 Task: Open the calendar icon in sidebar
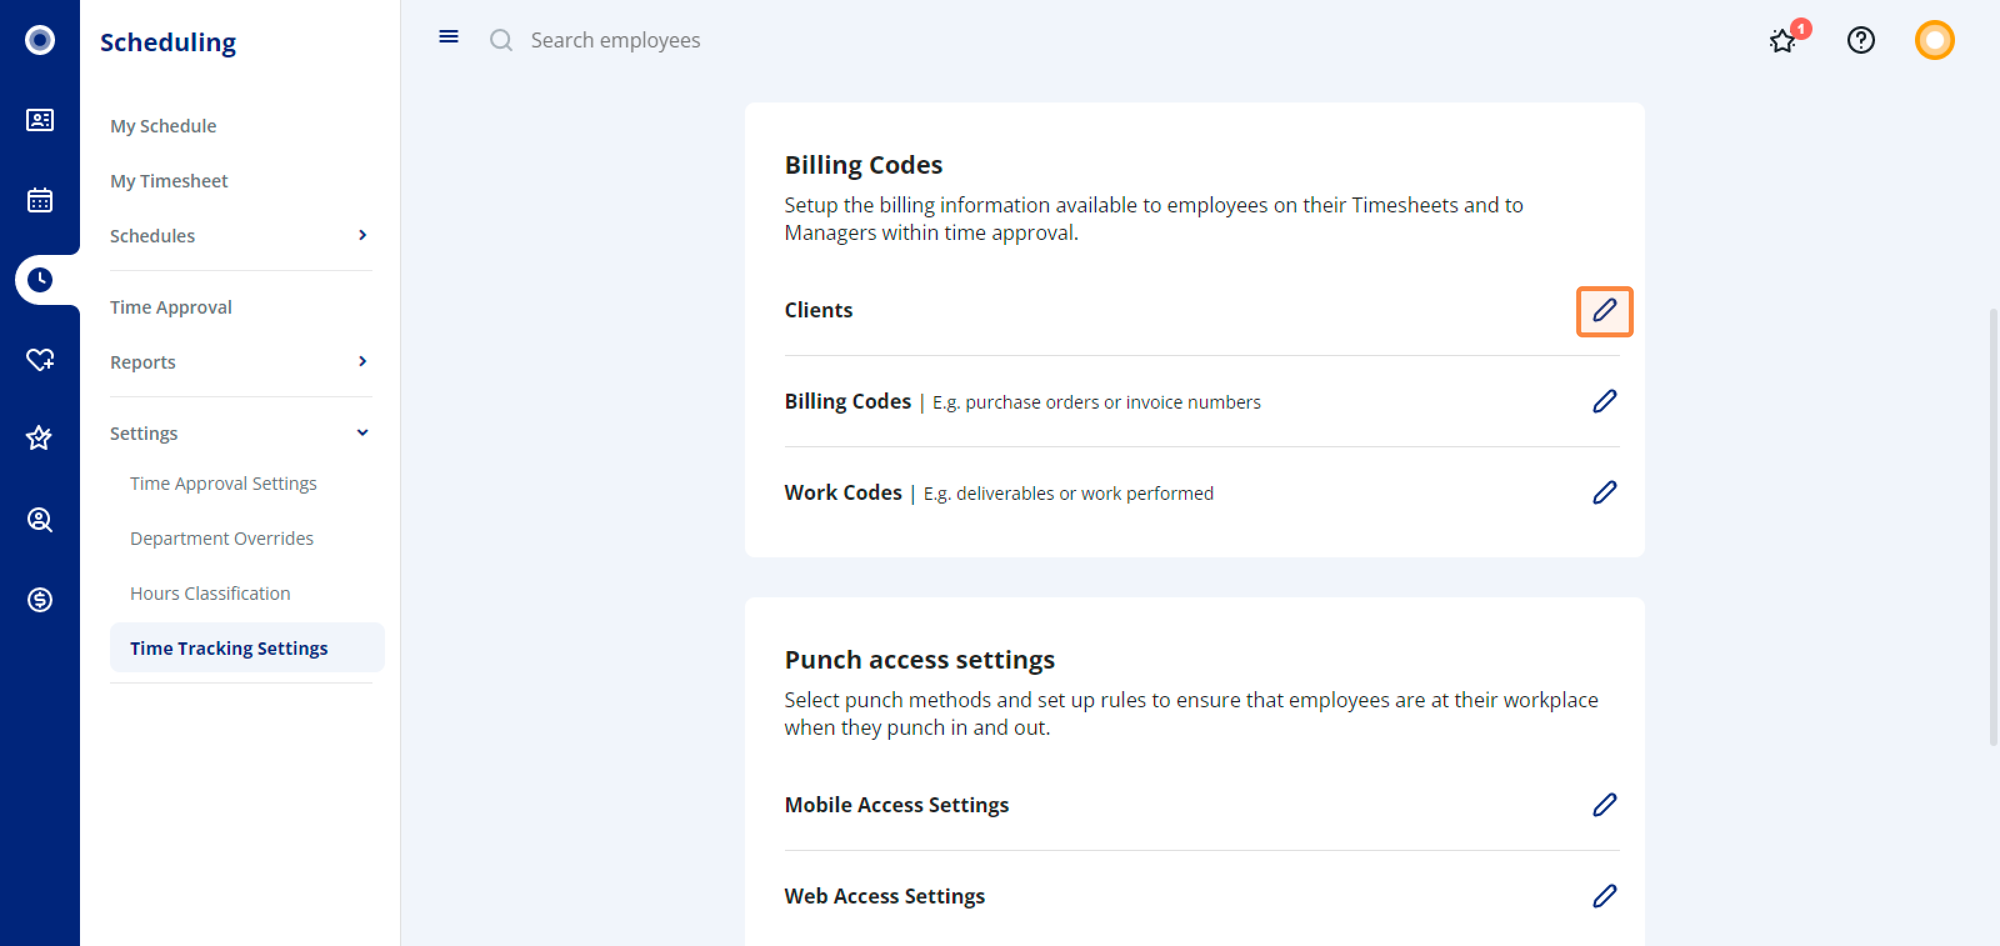39,200
